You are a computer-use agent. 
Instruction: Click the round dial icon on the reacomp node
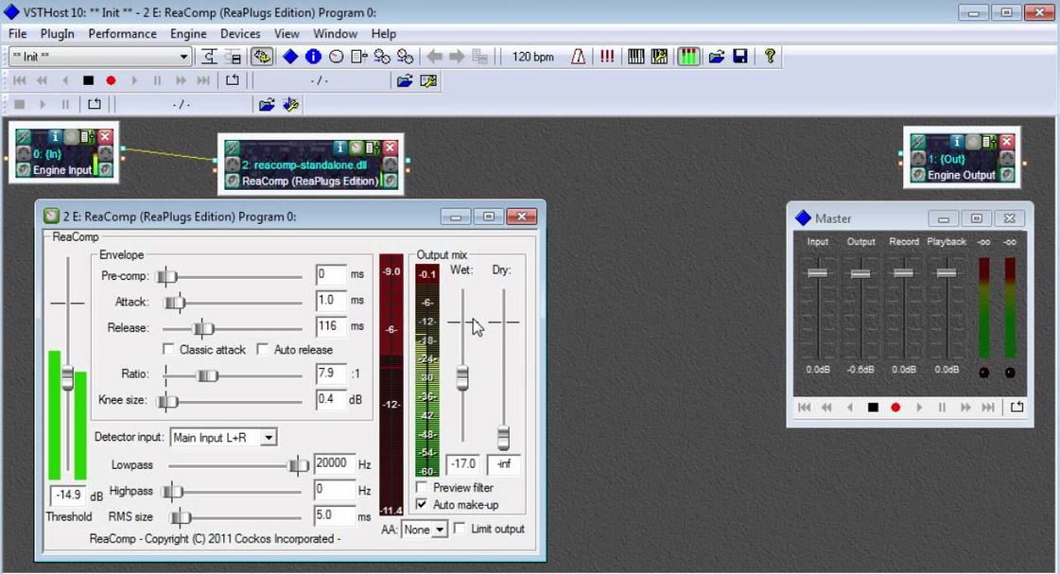[x=356, y=148]
